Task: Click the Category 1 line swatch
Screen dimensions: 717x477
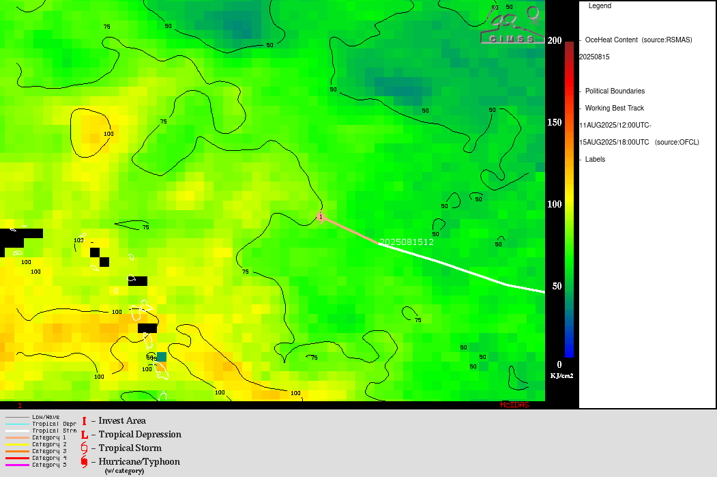Action: coord(16,437)
